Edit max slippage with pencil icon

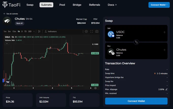pyautogui.click(x=166, y=90)
